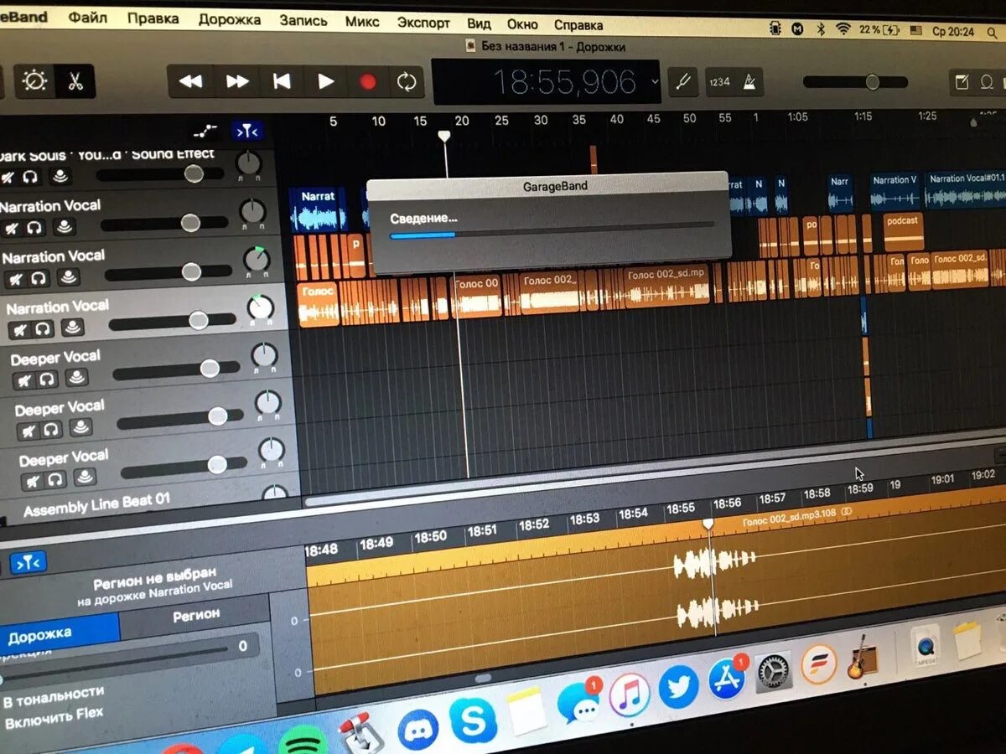The height and width of the screenshot is (754, 1006).
Task: Open the Запись menu
Action: coord(303,20)
